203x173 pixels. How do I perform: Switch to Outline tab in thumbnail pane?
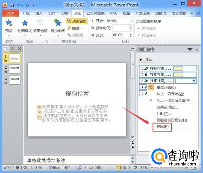tap(12, 49)
